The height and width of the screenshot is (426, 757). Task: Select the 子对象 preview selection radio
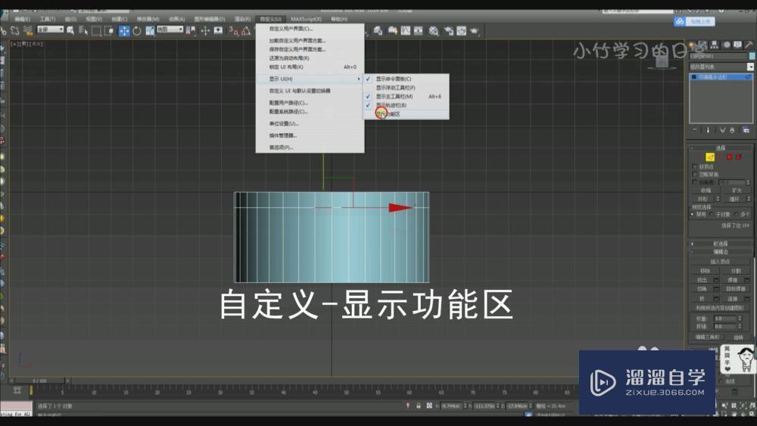(712, 214)
